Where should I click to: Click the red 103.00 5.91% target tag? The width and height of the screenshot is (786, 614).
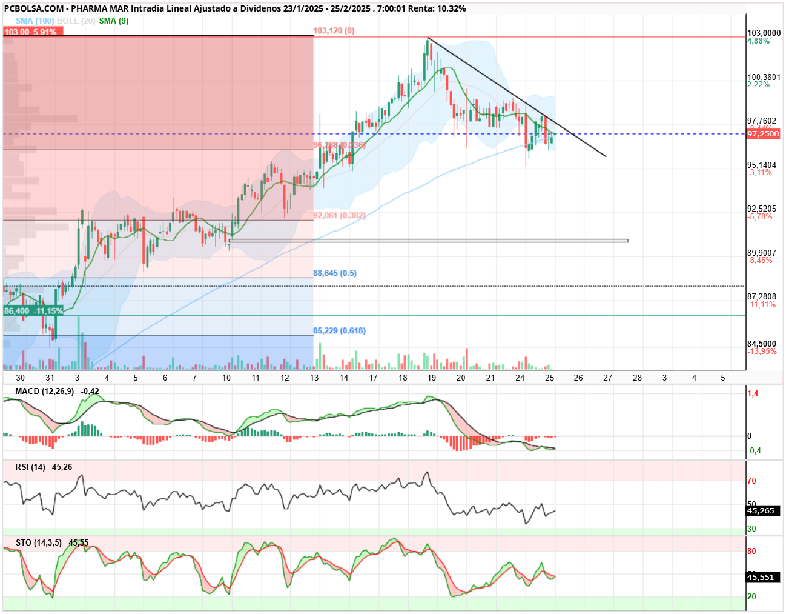30,32
